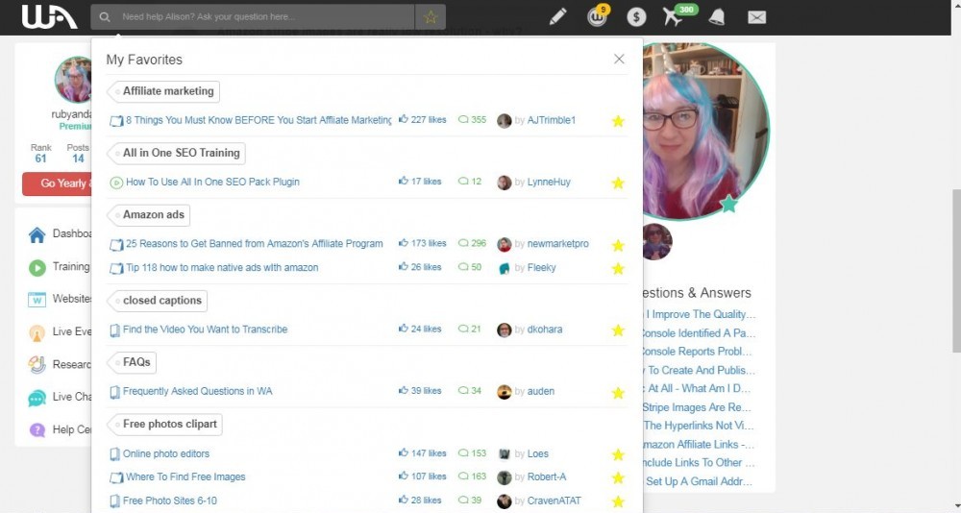Click the search magnifier icon
The width and height of the screenshot is (961, 513).
click(105, 17)
